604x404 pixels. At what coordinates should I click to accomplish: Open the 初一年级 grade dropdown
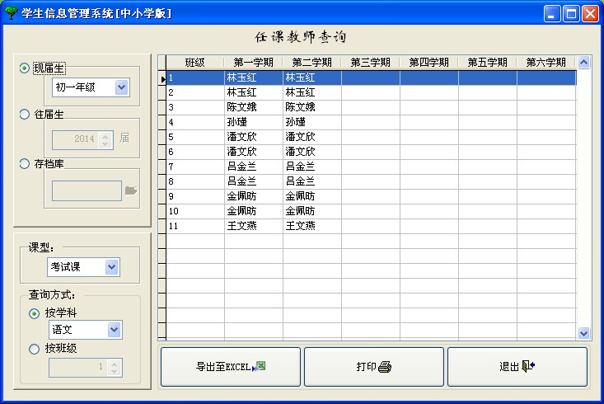point(122,88)
